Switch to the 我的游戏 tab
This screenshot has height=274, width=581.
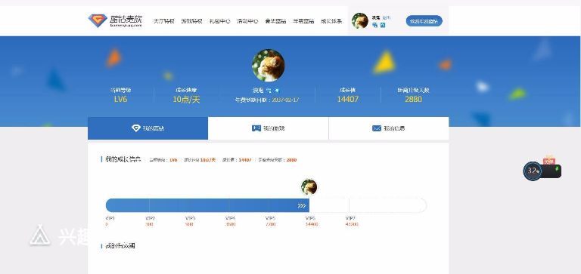[269, 128]
